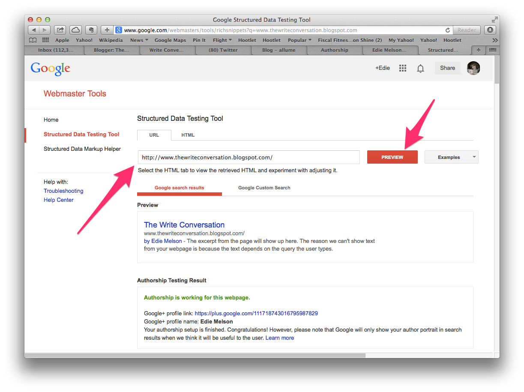Switch to the Blogger browser tab
The height and width of the screenshot is (392, 524).
[x=111, y=50]
